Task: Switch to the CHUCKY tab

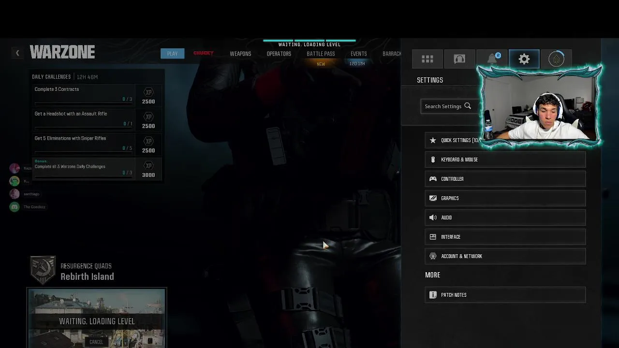Action: [203, 53]
